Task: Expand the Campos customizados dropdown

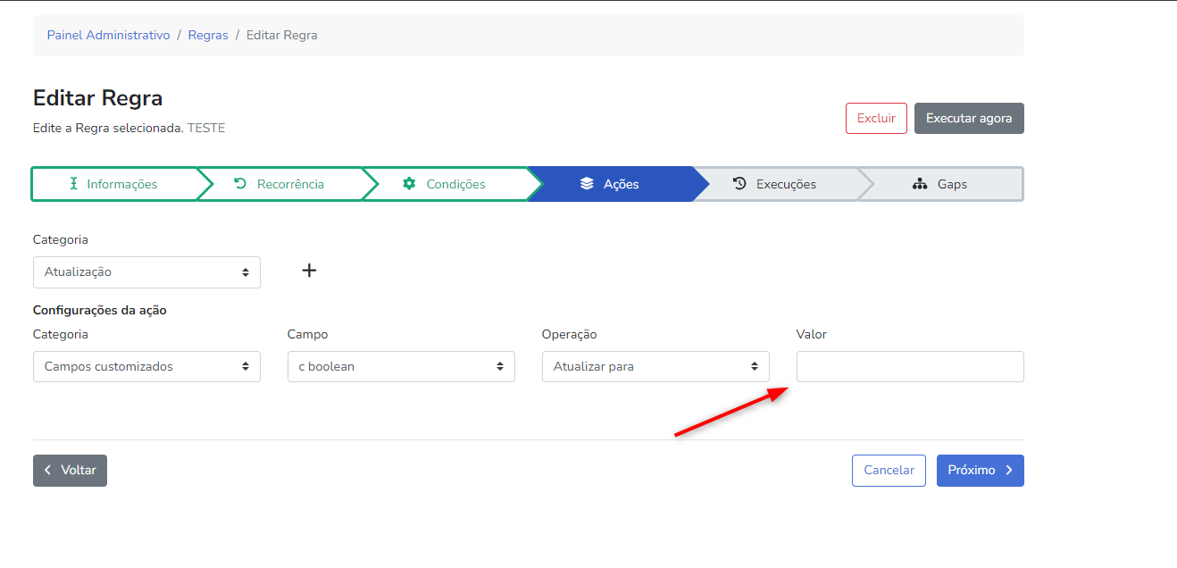Action: [x=146, y=367]
